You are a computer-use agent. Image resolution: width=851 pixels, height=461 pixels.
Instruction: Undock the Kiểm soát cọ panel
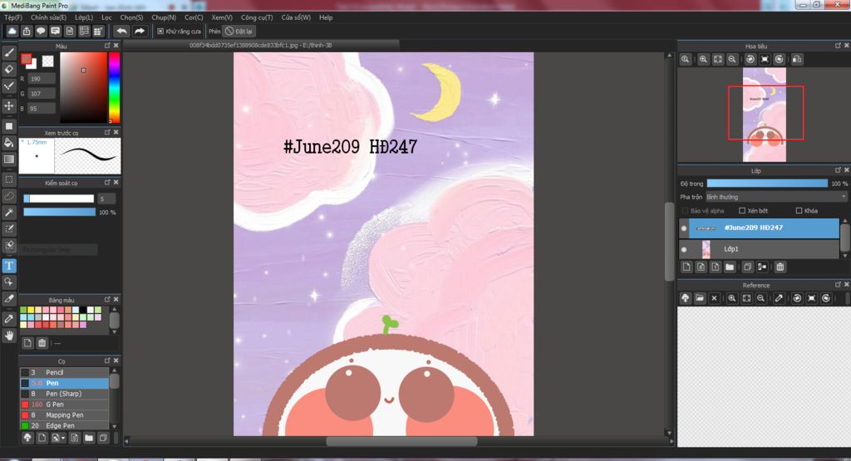[x=107, y=182]
